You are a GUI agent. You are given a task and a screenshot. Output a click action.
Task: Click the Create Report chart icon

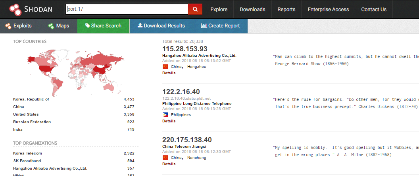204,26
